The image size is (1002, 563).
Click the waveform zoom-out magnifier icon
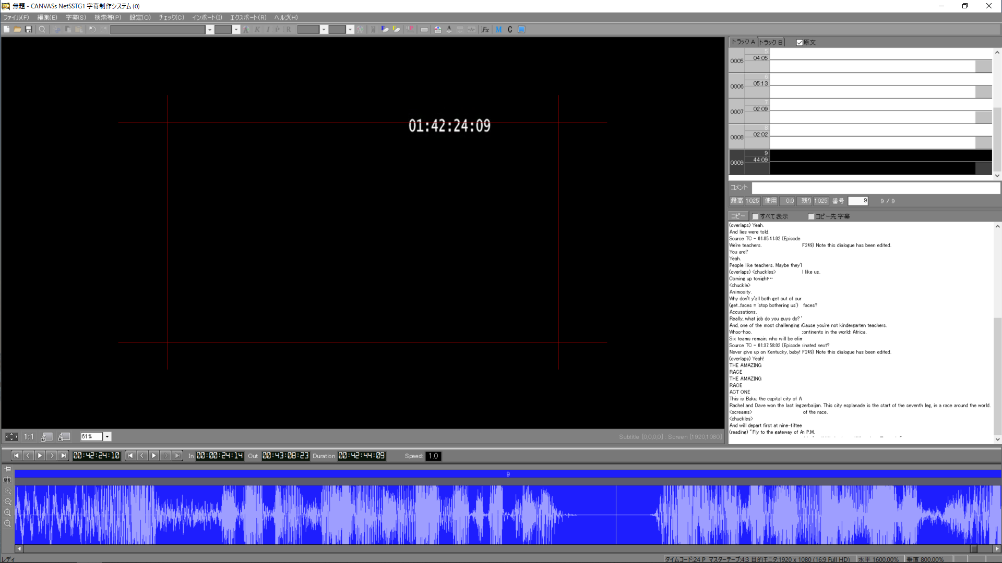8,501
